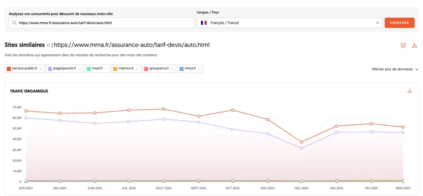Image resolution: width=423 pixels, height=196 pixels.
Task: Click the URL competitor search input field
Action: click(x=102, y=23)
